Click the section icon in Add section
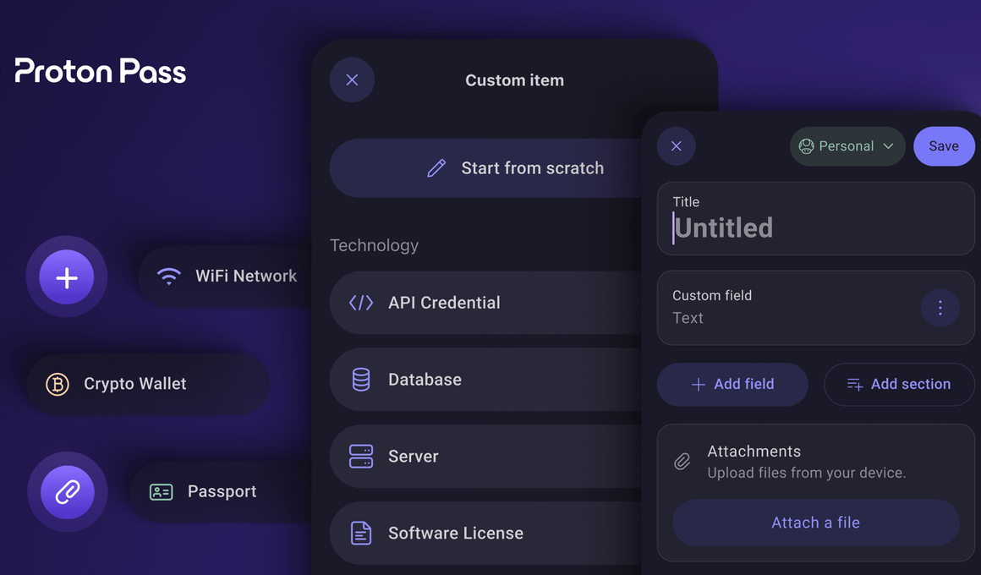 pos(855,384)
